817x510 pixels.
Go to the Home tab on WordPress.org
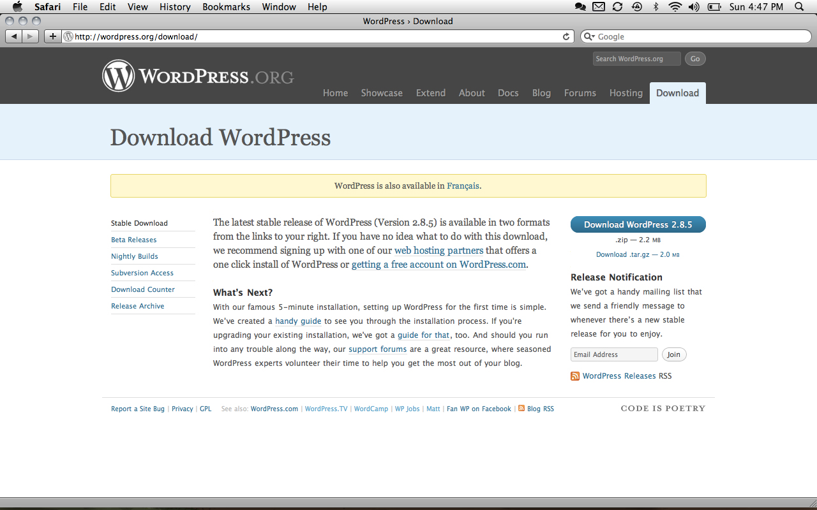click(x=336, y=93)
